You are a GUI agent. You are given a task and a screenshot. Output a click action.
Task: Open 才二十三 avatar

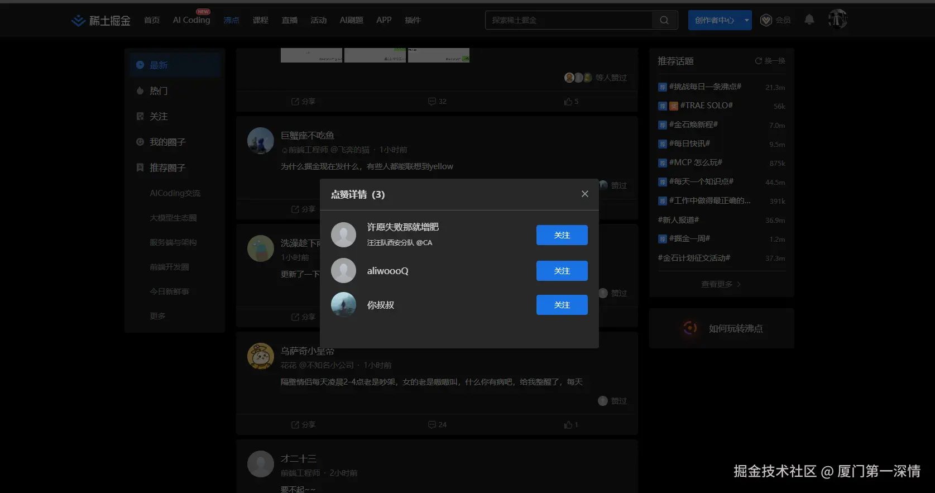(261, 464)
